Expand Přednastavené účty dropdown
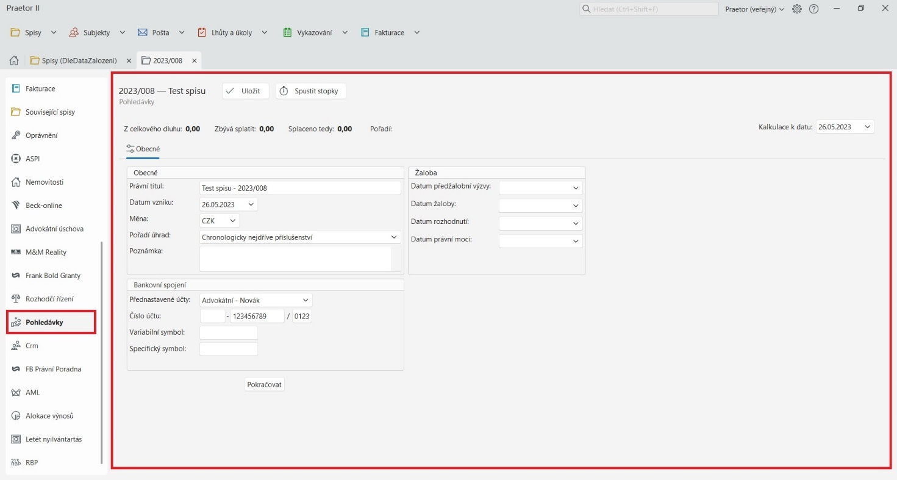The width and height of the screenshot is (897, 480). pyautogui.click(x=305, y=300)
